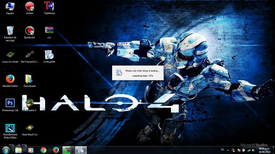Click the 'Please wait while Setup is loading...' text
275x154 pixels.
(x=142, y=71)
